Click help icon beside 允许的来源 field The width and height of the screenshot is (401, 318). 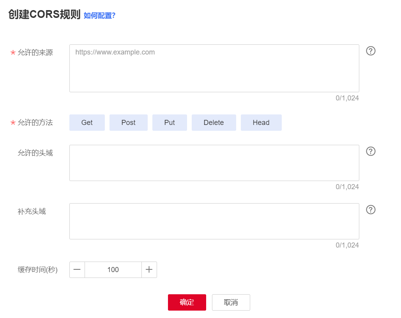click(x=371, y=51)
